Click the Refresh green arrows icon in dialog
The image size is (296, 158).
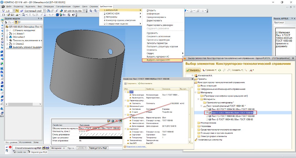[220, 70]
